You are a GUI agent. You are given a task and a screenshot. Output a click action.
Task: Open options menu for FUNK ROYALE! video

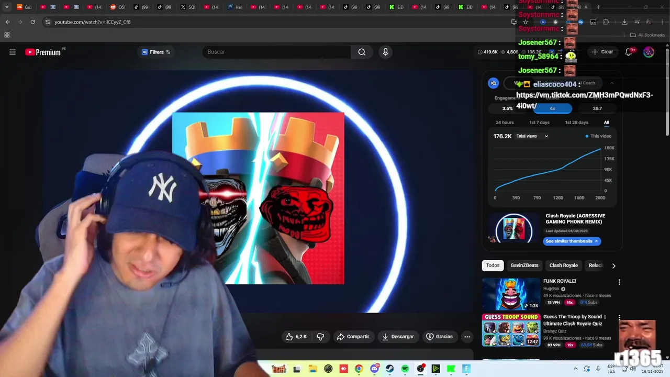coord(619,282)
